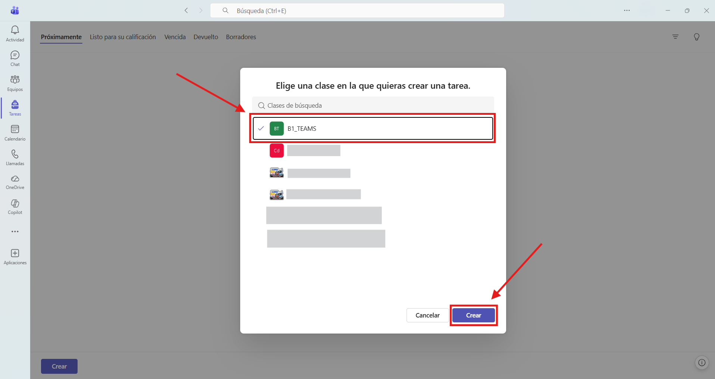This screenshot has width=715, height=379.
Task: Click Crear button in the dialog
Action: (x=474, y=315)
